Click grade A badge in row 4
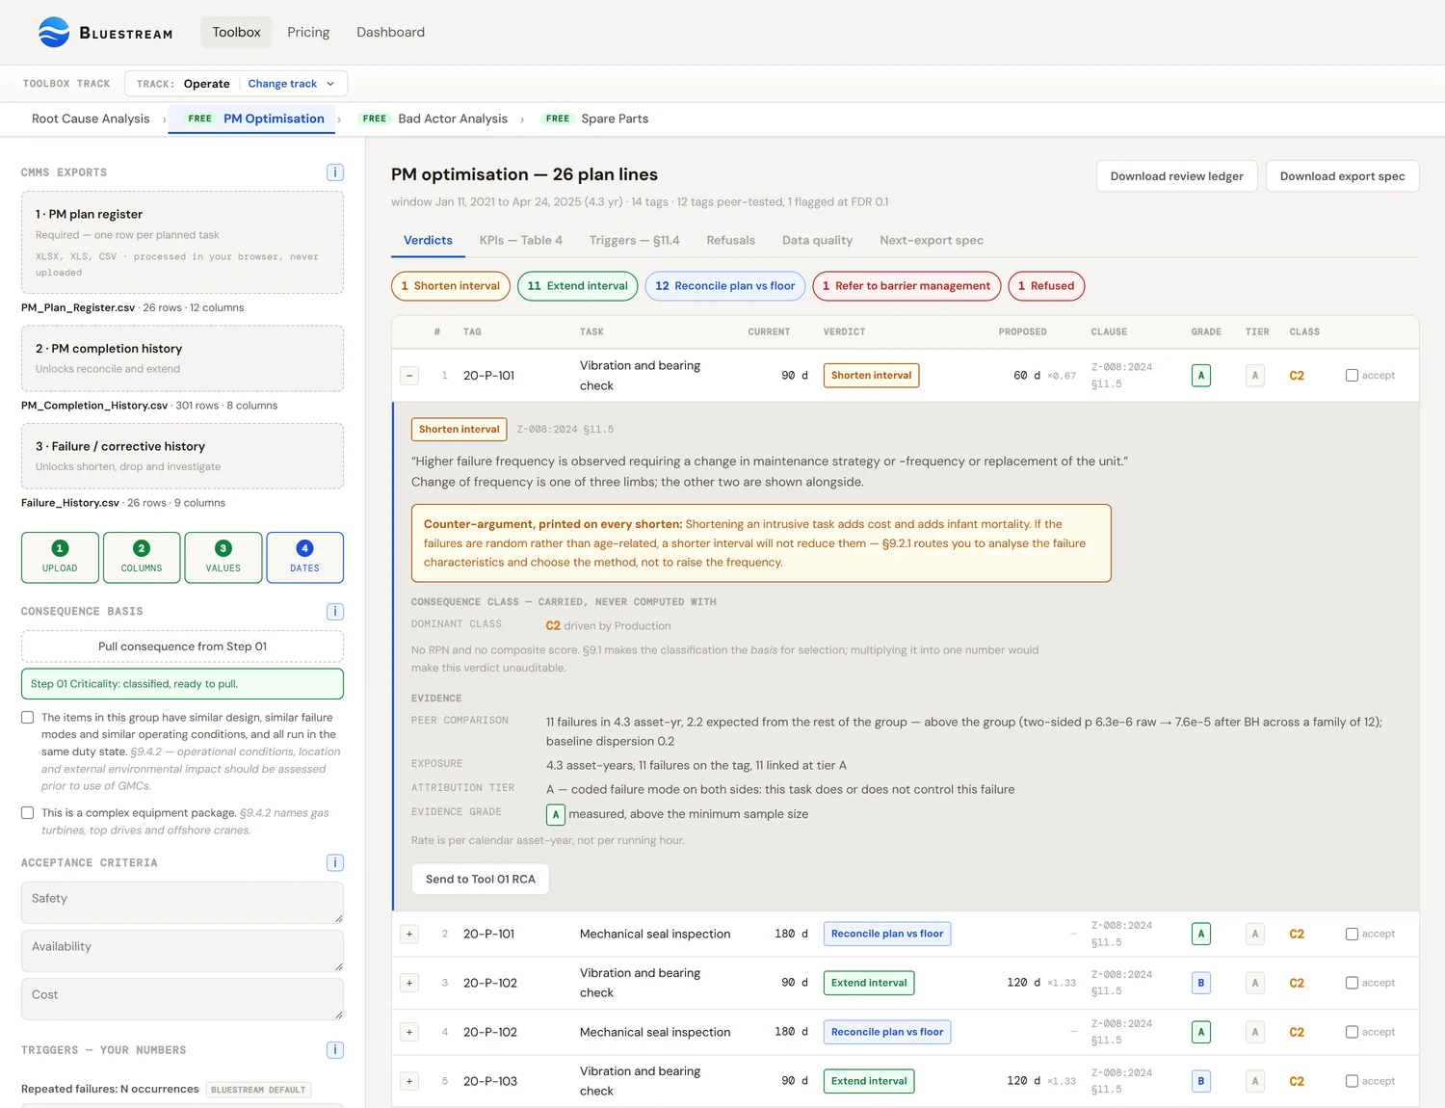The width and height of the screenshot is (1445, 1108). click(1200, 1032)
